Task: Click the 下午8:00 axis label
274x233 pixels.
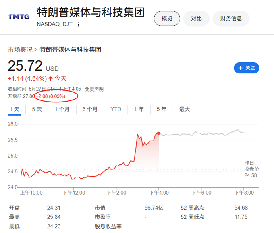Action: click(x=244, y=193)
